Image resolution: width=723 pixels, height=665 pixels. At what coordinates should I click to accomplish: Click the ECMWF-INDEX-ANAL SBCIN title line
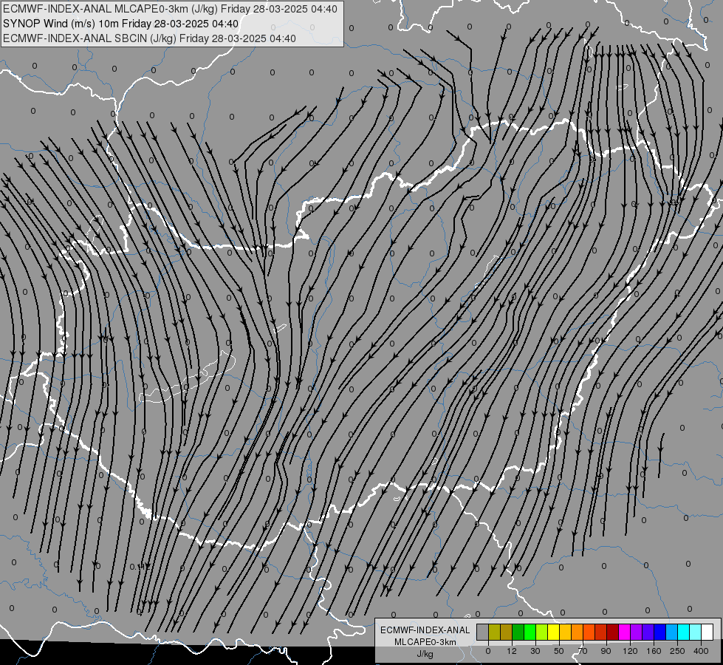pyautogui.click(x=149, y=38)
